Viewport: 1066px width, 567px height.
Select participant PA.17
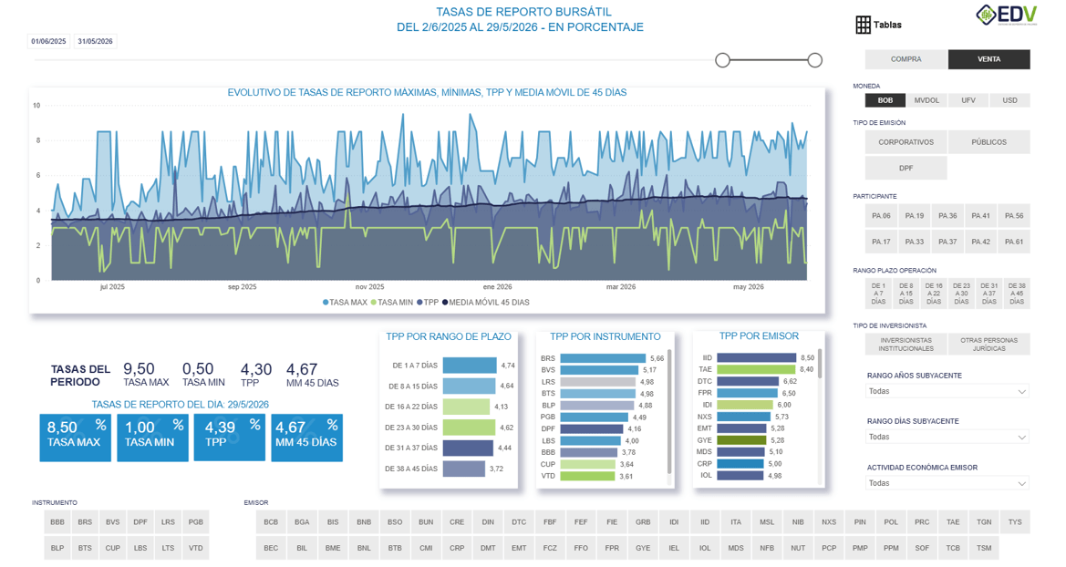coord(881,242)
